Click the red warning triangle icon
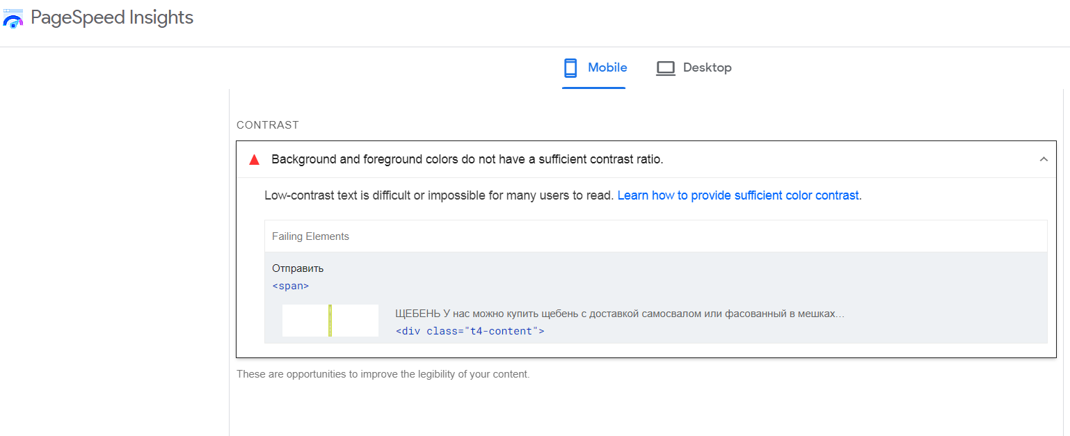1070x436 pixels. pos(254,160)
